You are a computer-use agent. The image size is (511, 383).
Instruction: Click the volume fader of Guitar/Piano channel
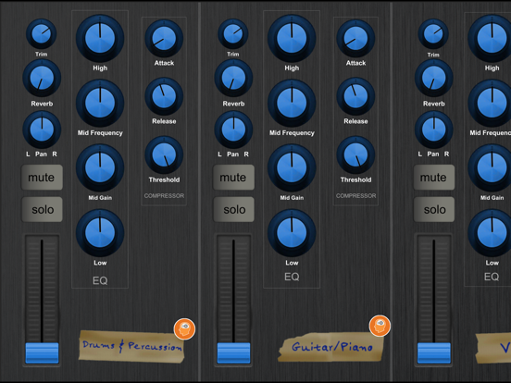click(x=233, y=352)
